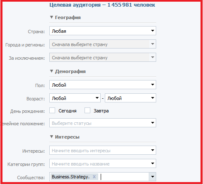Click the География section heading
Image resolution: width=203 pixels, height=185 pixels.
tap(68, 17)
